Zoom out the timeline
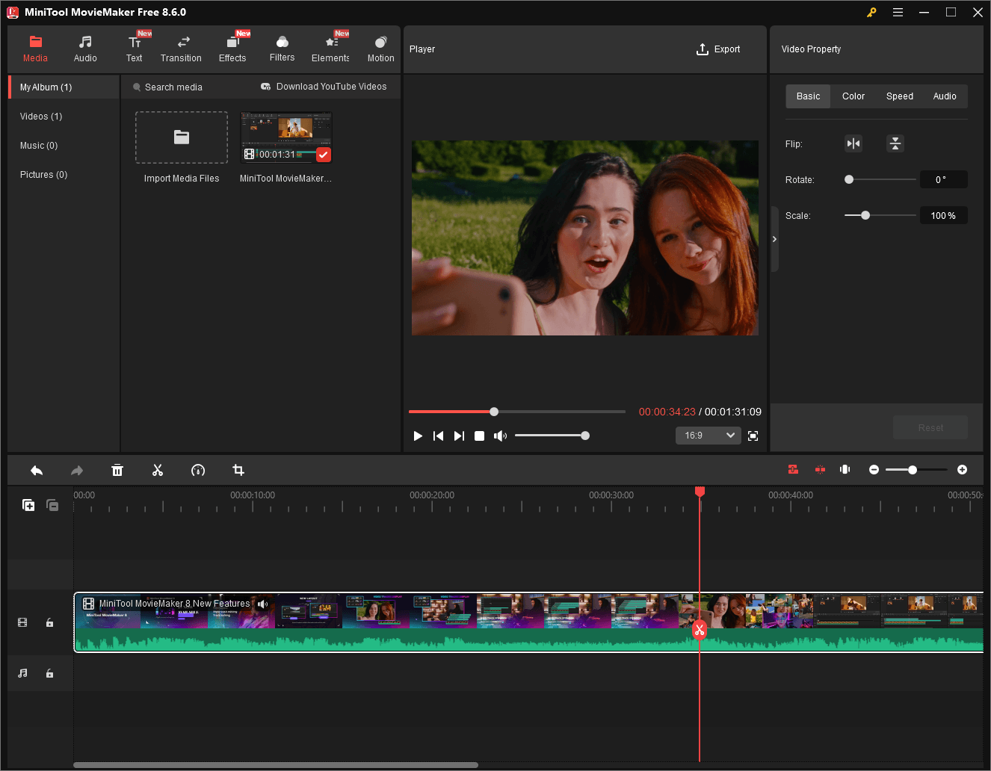 point(874,470)
